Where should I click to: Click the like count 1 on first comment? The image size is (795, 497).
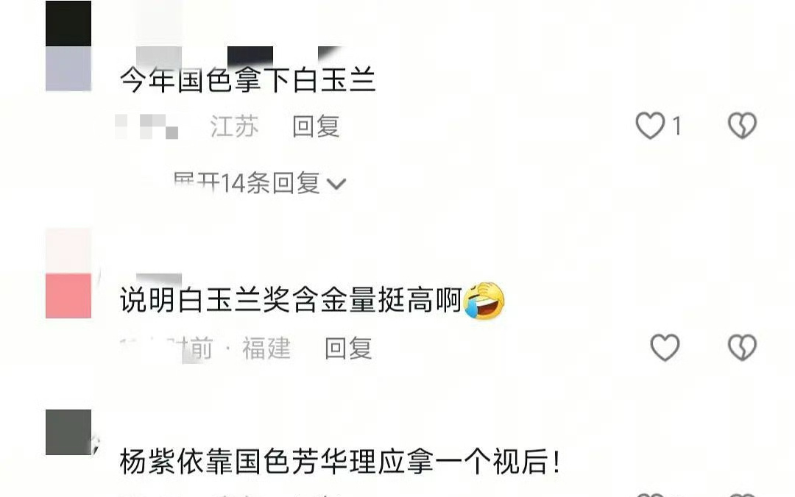click(x=676, y=126)
